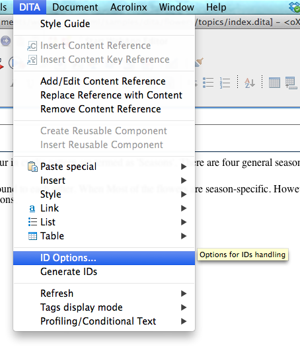Image resolution: width=300 pixels, height=355 pixels.
Task: Open the Window menu
Action: (176, 7)
